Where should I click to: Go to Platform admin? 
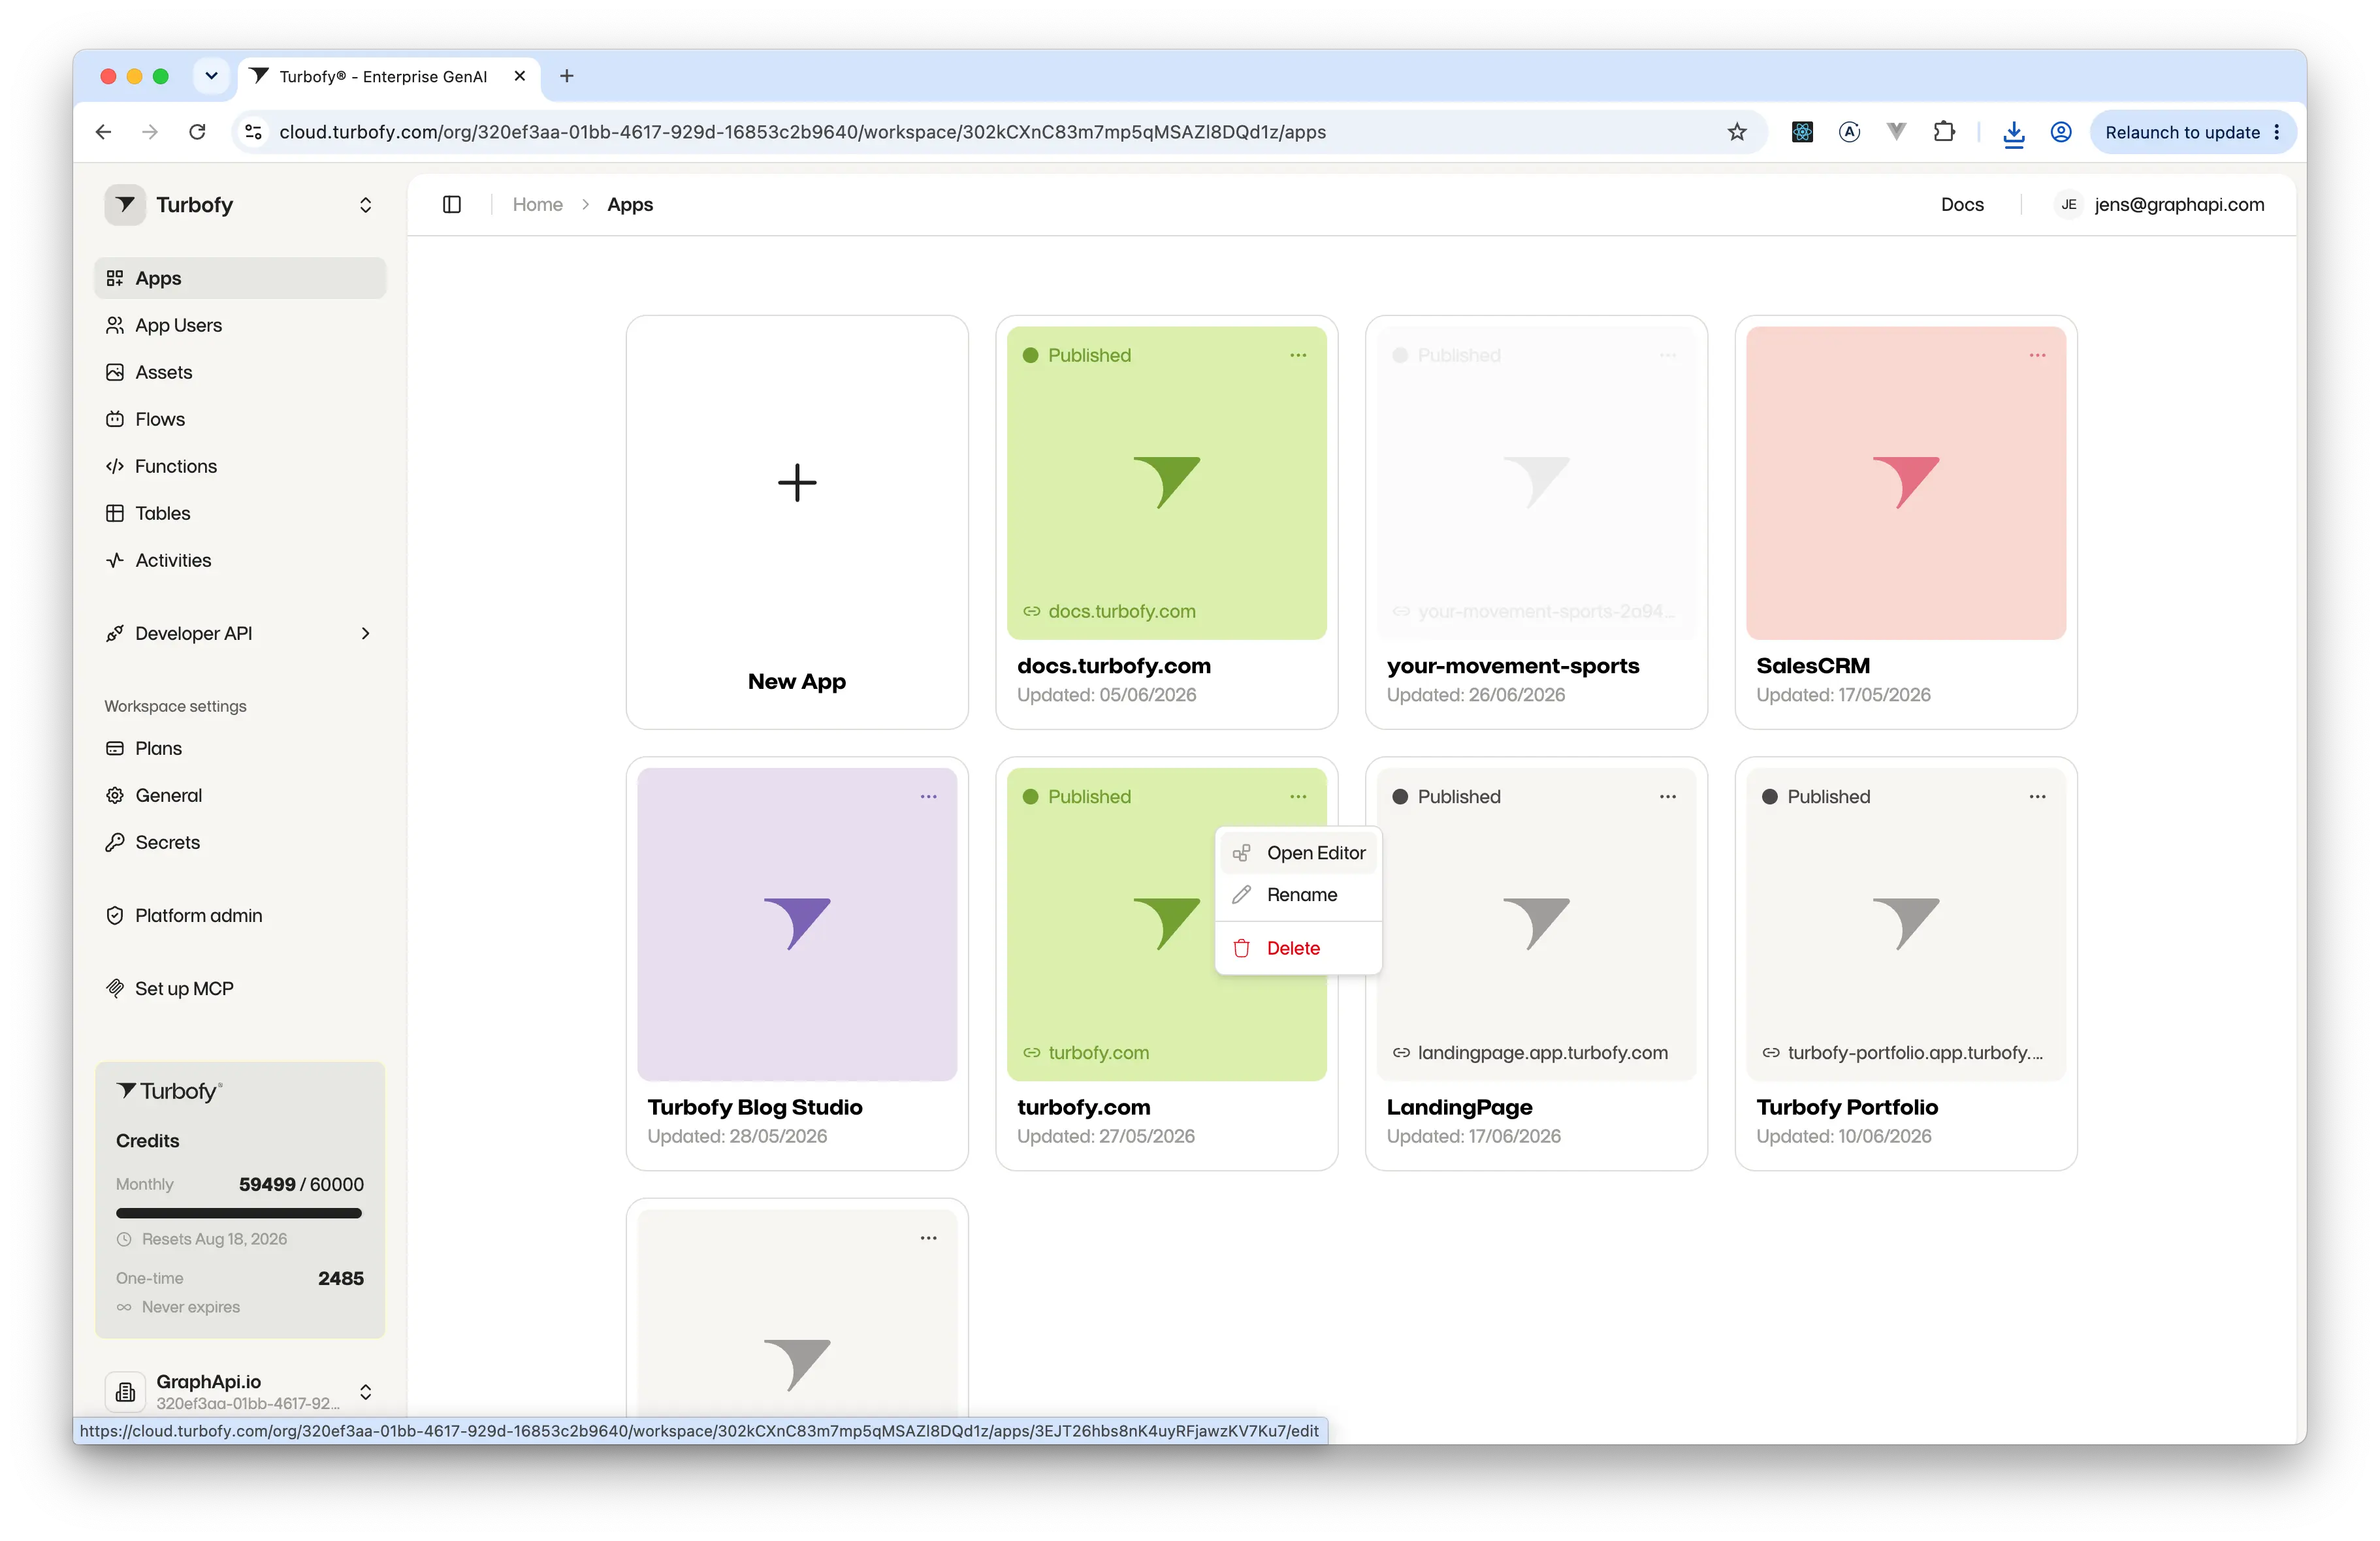[240, 915]
